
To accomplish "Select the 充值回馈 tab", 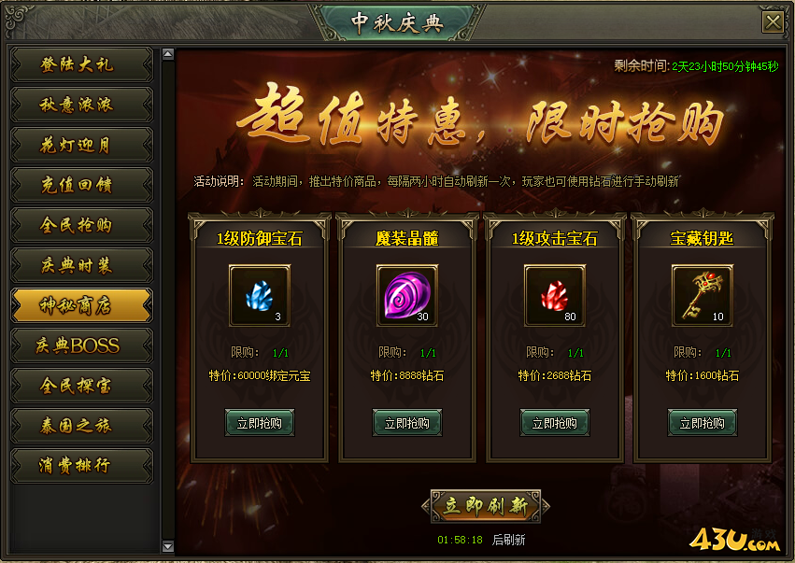I will tap(81, 185).
